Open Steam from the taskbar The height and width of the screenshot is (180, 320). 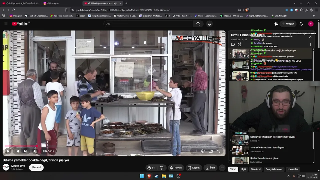(x=156, y=176)
